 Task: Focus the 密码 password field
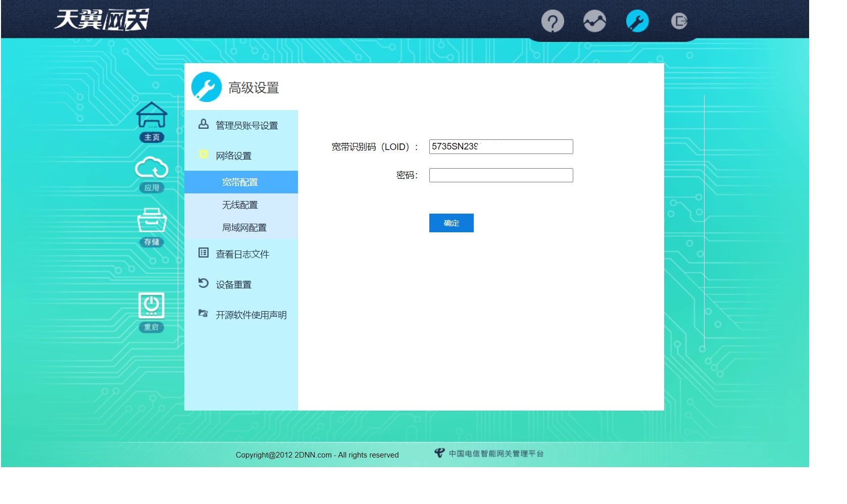501,175
